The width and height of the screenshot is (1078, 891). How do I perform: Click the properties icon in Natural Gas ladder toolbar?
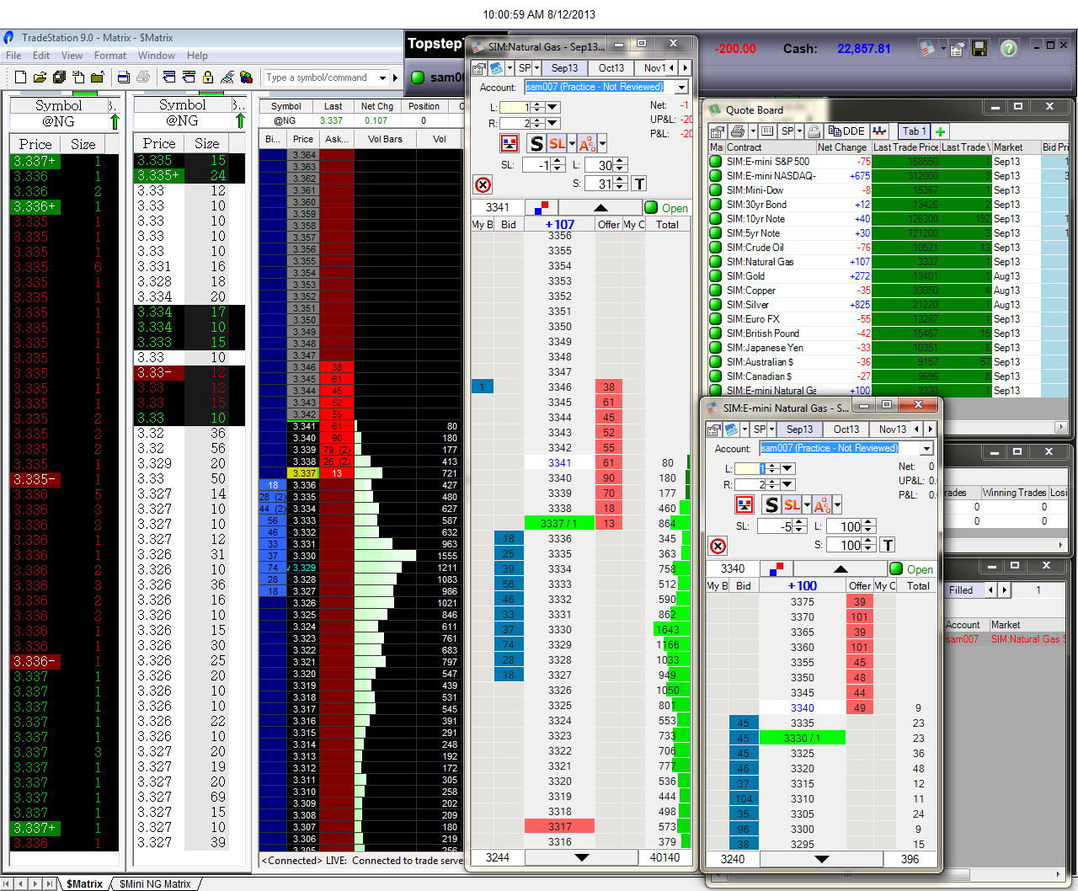pyautogui.click(x=478, y=68)
